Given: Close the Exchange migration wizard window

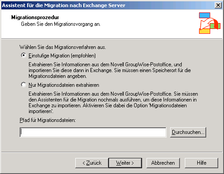Looking at the screenshot, I should [x=218, y=5].
